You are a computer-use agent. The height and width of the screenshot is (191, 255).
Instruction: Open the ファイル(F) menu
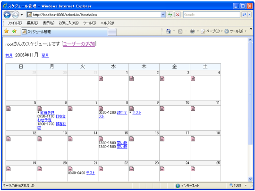15,23
